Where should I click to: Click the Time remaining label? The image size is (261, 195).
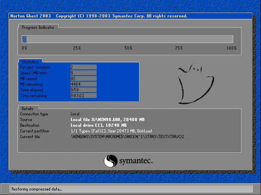pos(33,96)
